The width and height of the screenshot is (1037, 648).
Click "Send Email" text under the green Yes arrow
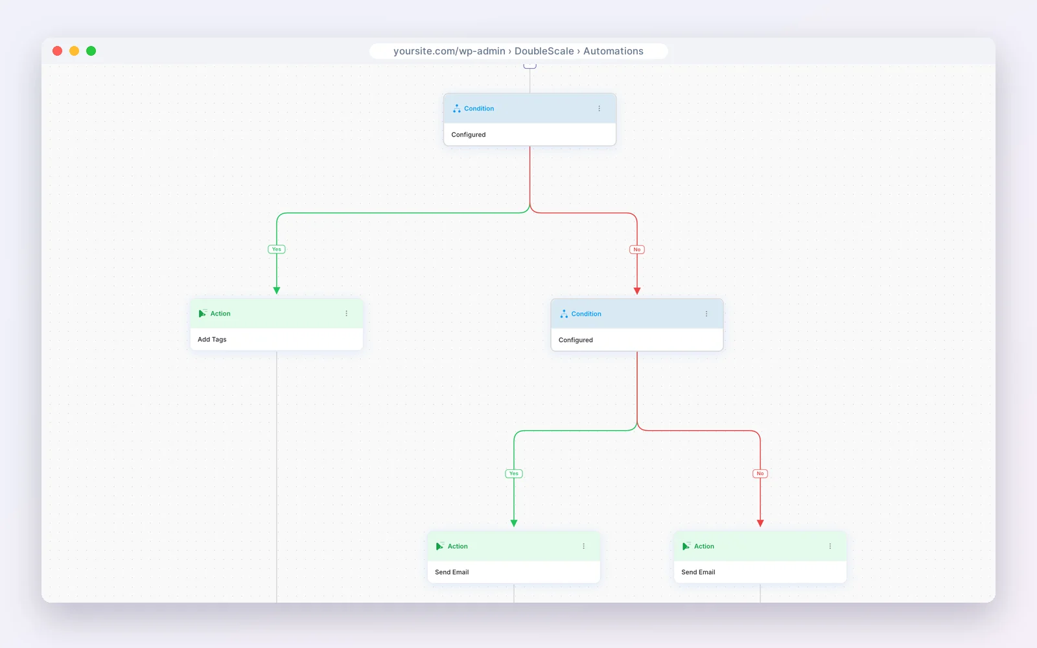tap(452, 572)
